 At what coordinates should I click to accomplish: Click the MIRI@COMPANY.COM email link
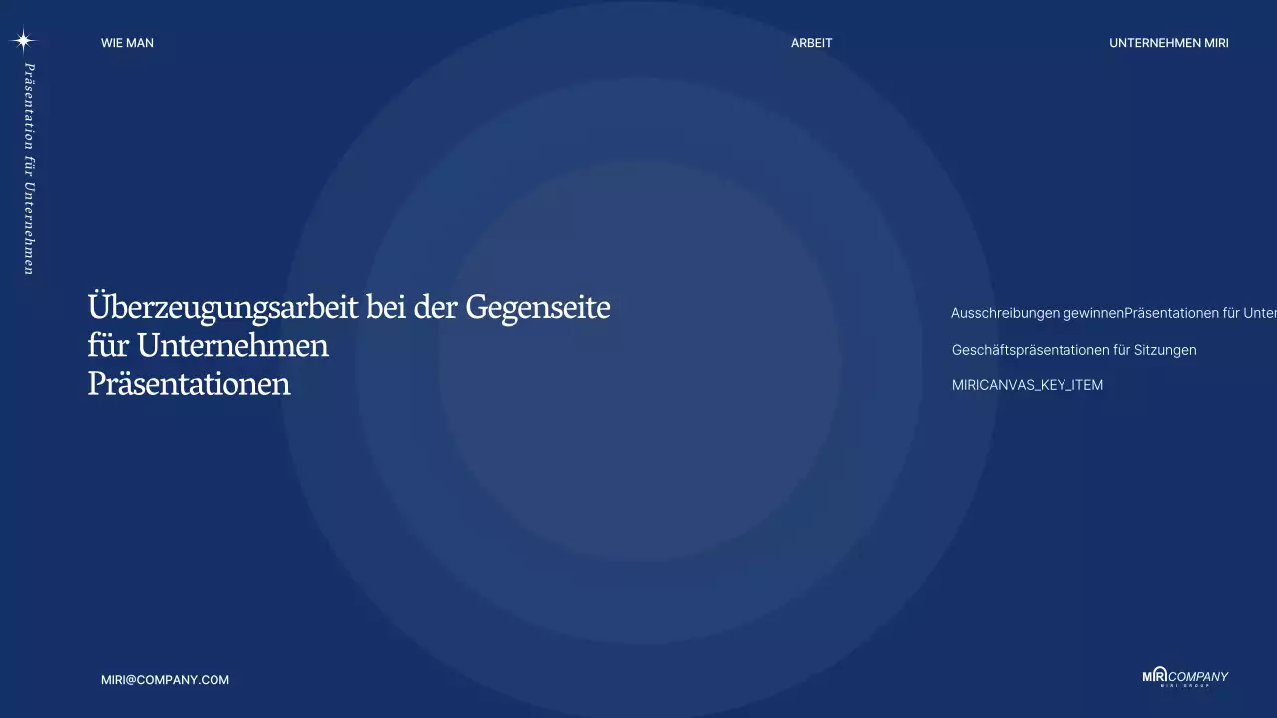point(165,679)
